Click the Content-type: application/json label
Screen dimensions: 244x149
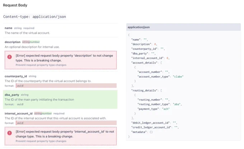[34, 17]
